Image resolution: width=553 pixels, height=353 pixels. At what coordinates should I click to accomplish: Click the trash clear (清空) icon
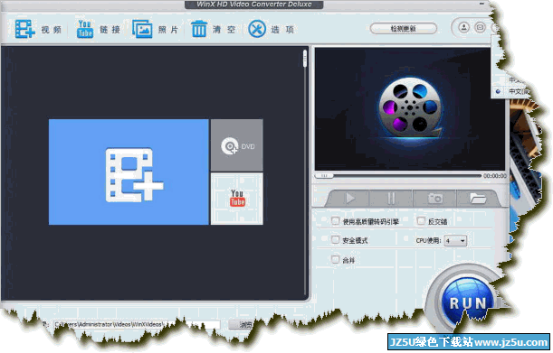(199, 29)
